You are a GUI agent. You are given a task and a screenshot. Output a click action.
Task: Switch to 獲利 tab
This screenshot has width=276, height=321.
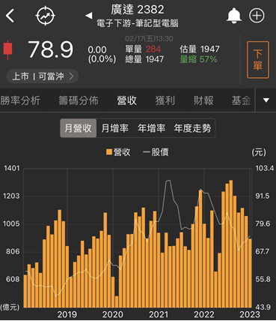pos(165,100)
